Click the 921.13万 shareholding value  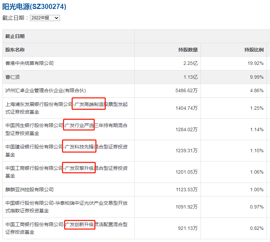coord(188,228)
